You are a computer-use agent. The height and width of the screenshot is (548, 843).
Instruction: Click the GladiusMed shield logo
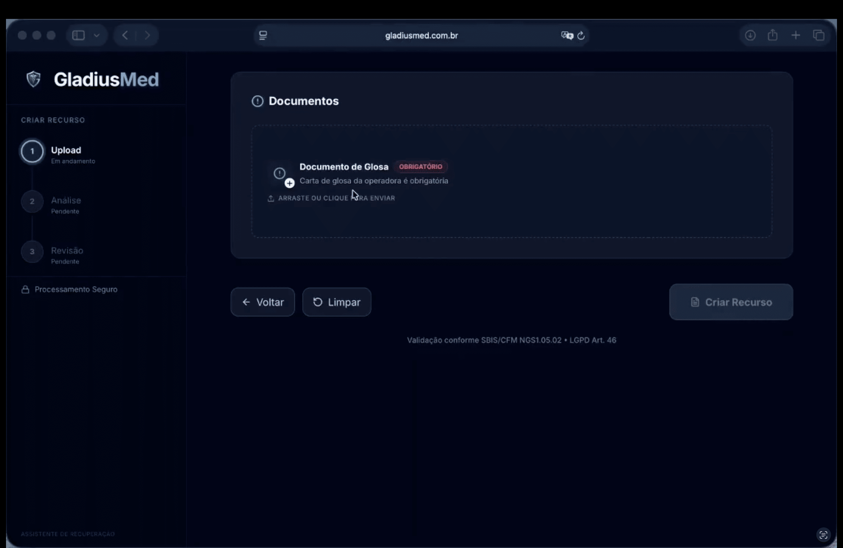[34, 79]
